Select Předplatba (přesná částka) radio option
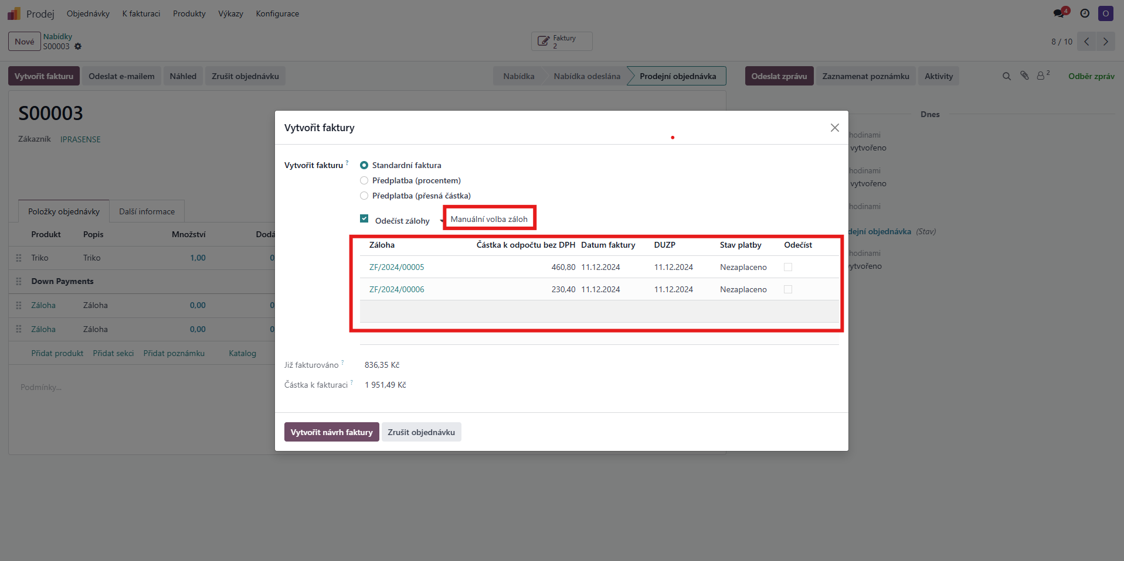The image size is (1124, 561). tap(364, 196)
